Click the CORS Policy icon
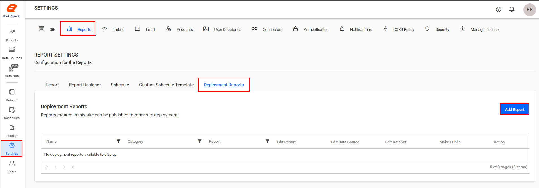This screenshot has height=188, width=539. coord(385,29)
